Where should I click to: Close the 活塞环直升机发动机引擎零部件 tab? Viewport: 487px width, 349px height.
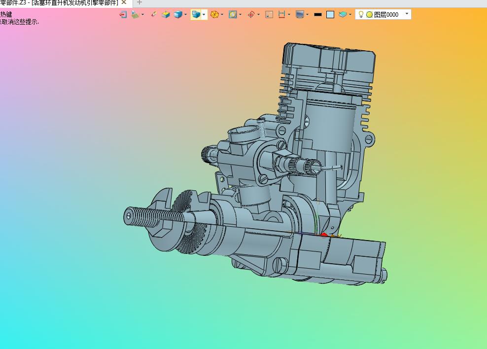click(124, 2)
